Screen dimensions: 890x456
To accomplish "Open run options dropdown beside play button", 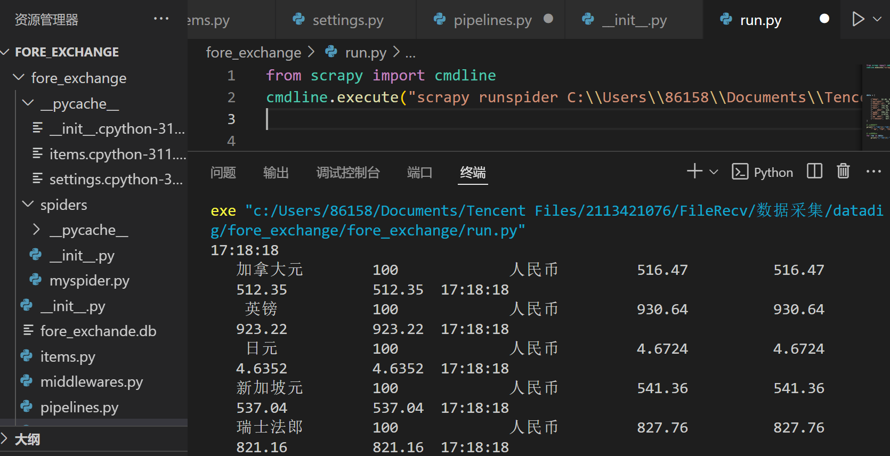I will (x=877, y=19).
